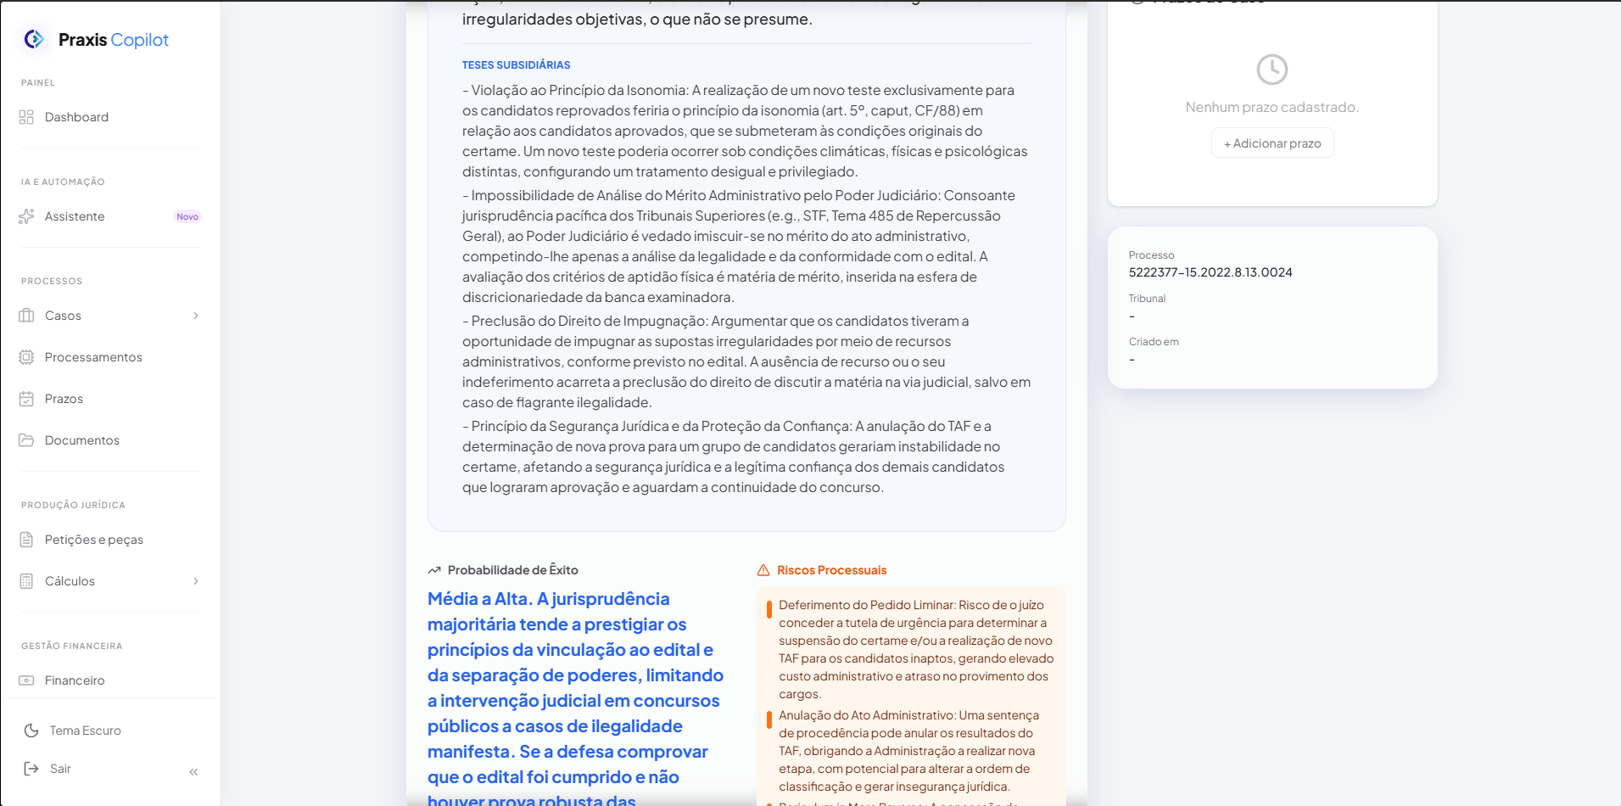Expand the Casos submenu chevron
The width and height of the screenshot is (1621, 806).
pos(196,315)
